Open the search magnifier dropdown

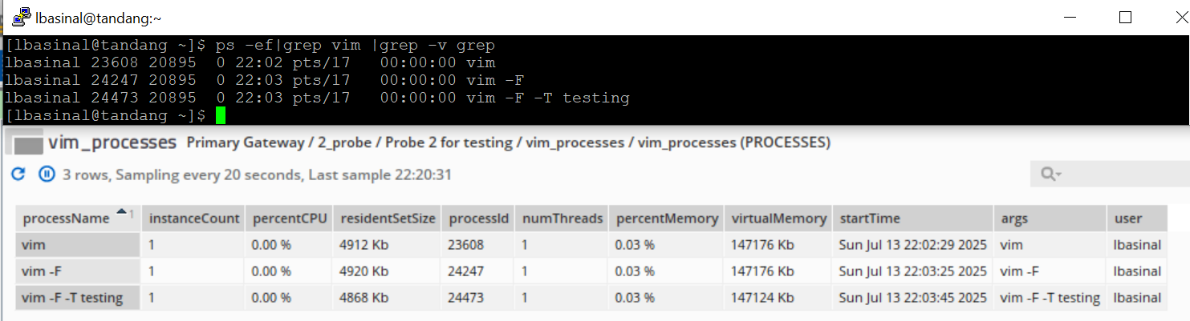pos(1050,174)
